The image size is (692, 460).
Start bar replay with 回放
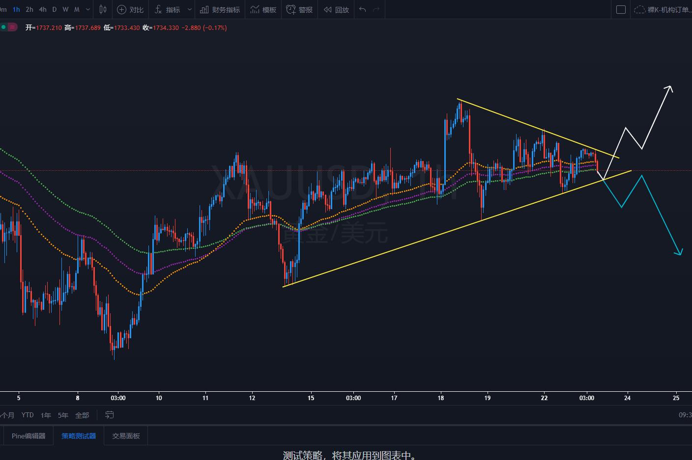pos(336,9)
